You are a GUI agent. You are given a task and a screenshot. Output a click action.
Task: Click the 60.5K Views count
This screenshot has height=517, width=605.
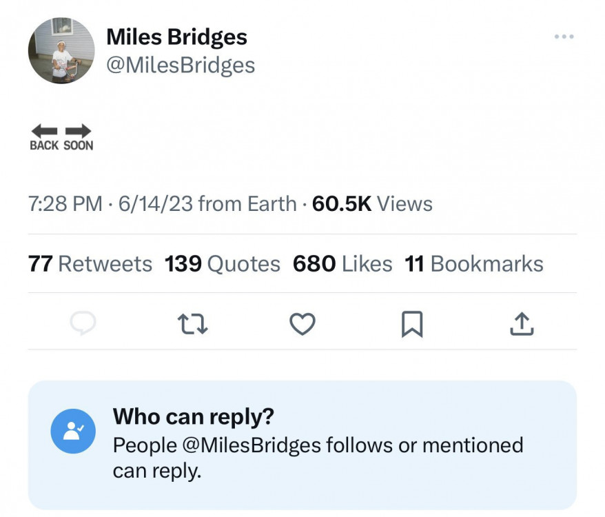(x=372, y=204)
